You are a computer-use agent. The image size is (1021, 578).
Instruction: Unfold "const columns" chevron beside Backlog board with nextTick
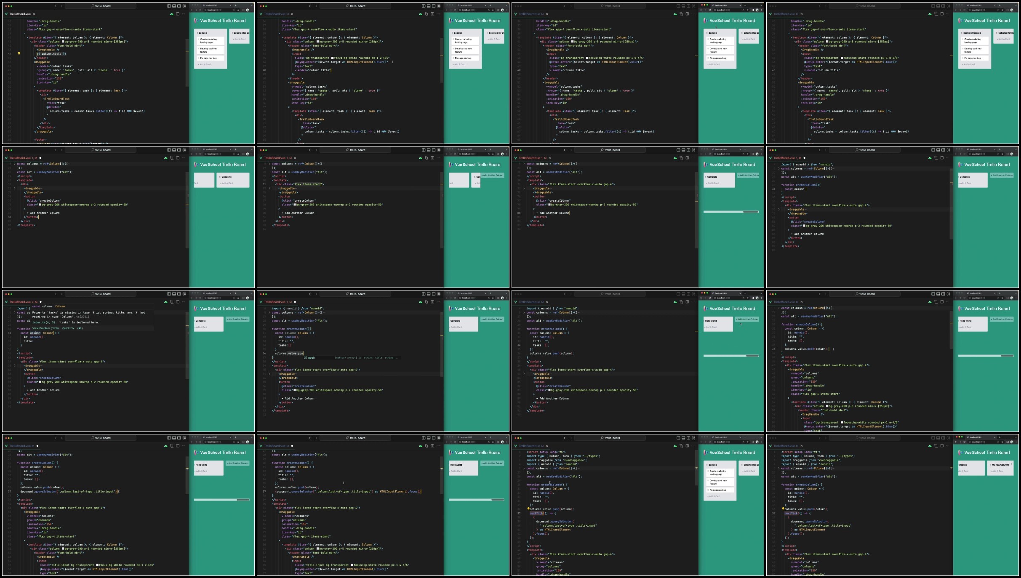pos(524,468)
